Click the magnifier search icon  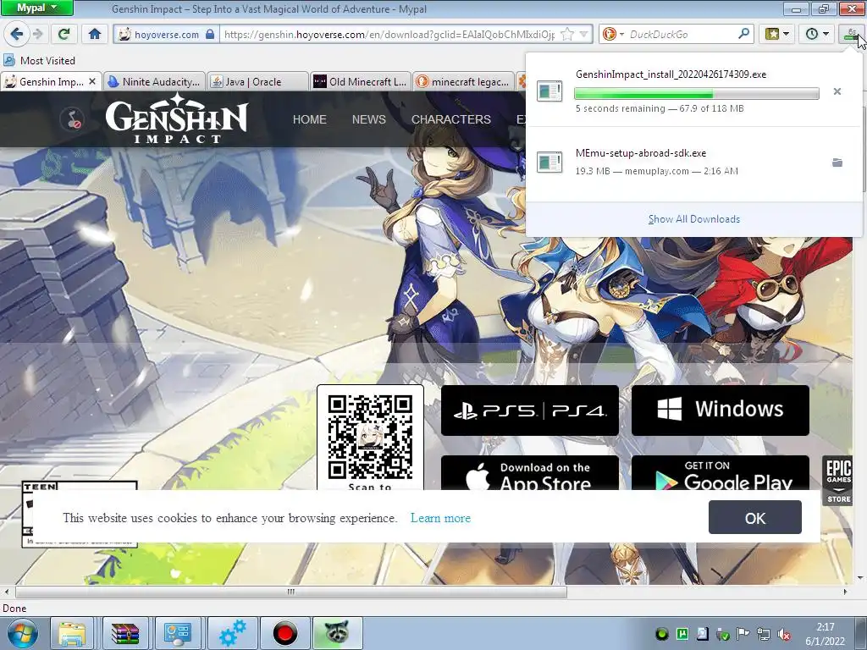(744, 34)
